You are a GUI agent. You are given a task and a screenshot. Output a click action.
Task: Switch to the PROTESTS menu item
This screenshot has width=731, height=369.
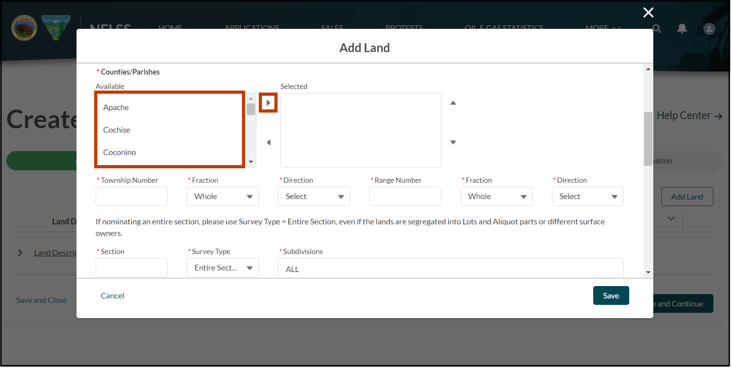click(x=404, y=28)
